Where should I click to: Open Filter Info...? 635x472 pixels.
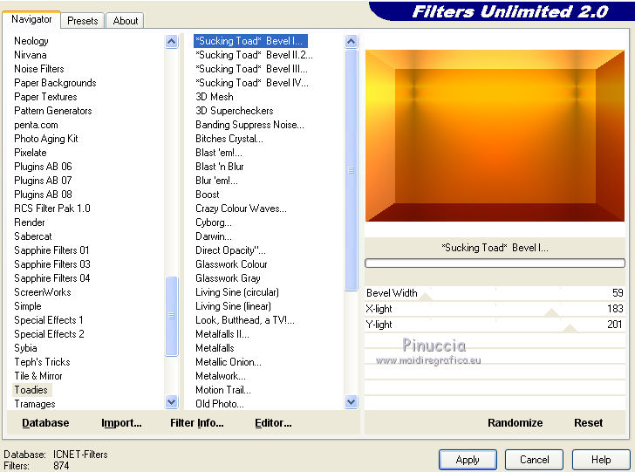(197, 423)
